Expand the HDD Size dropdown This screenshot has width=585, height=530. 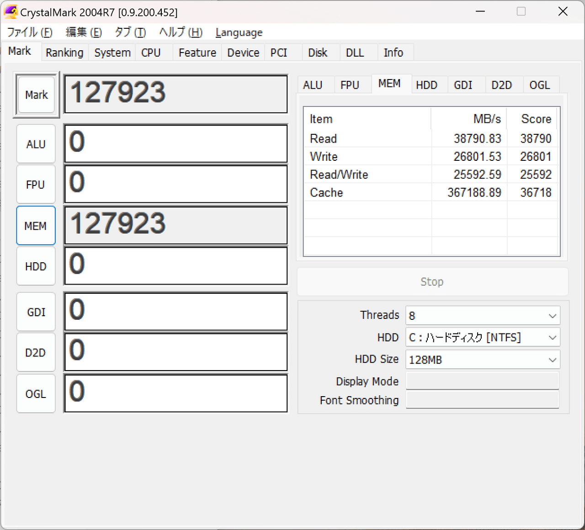pos(482,360)
